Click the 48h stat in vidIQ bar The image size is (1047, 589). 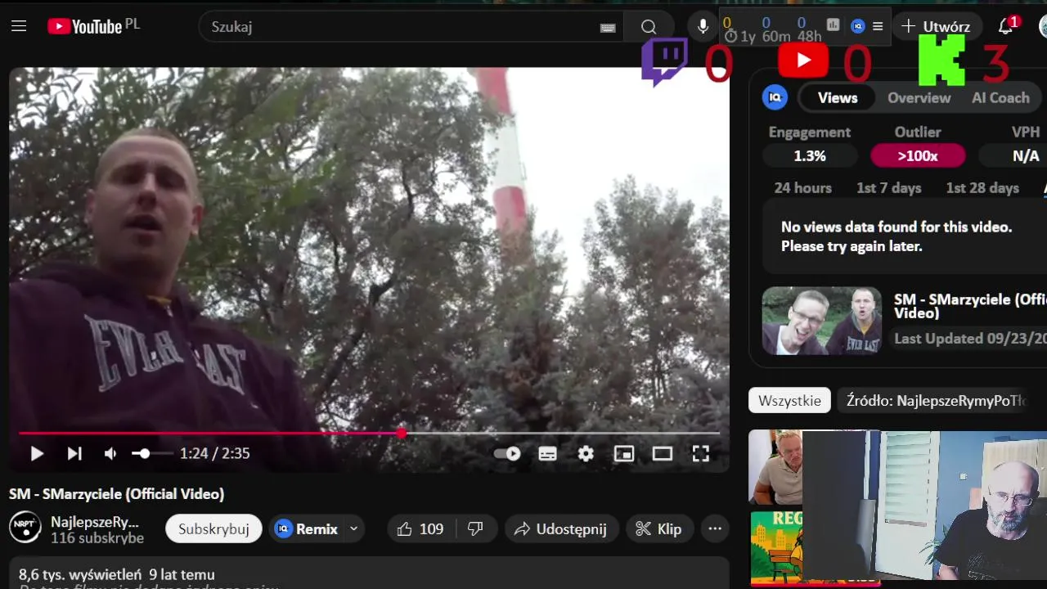tap(809, 36)
